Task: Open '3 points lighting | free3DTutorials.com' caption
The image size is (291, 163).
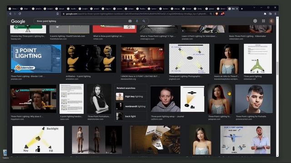Action: point(67,36)
